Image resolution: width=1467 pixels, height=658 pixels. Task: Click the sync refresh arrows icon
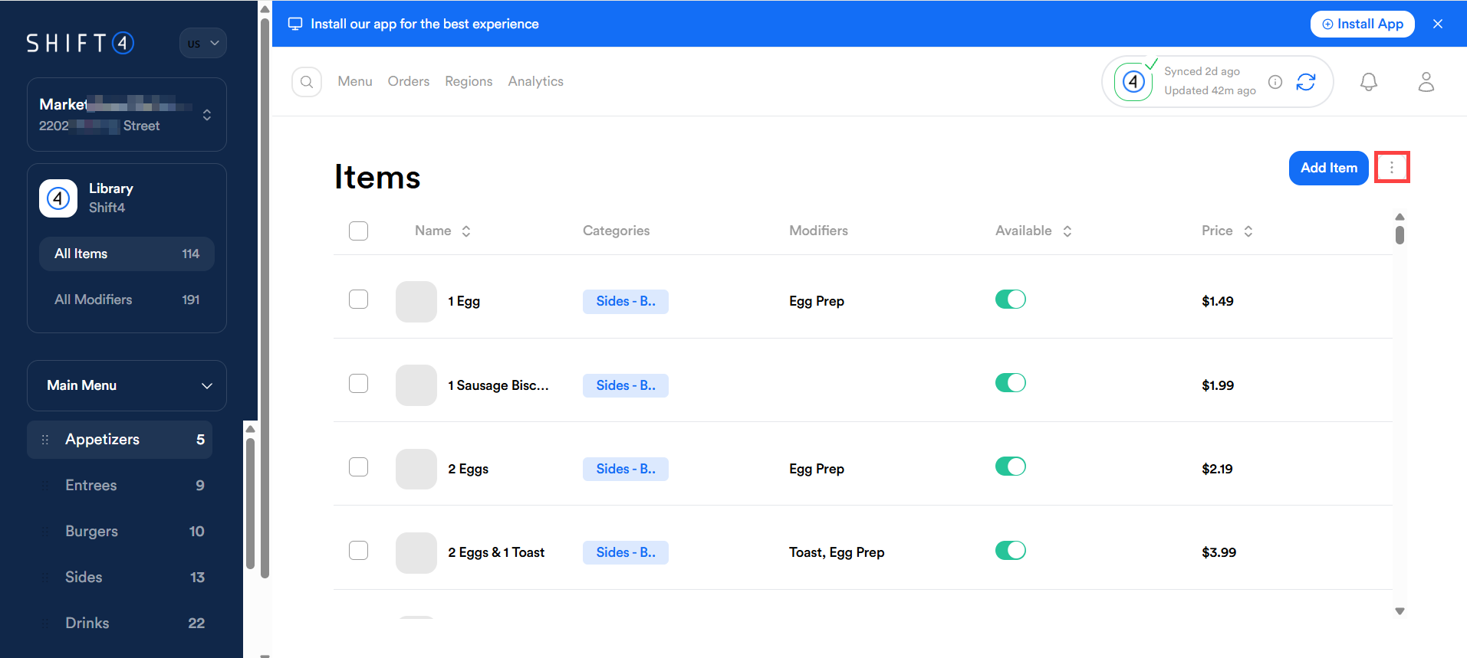tap(1305, 82)
